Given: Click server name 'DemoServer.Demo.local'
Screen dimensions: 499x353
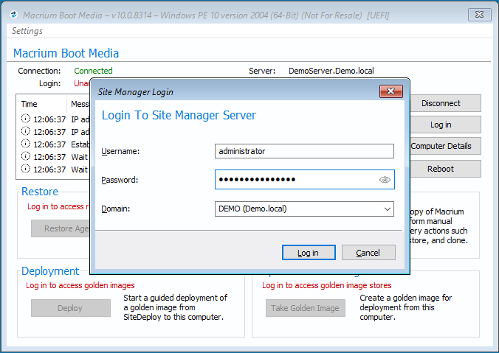Looking at the screenshot, I should (331, 71).
